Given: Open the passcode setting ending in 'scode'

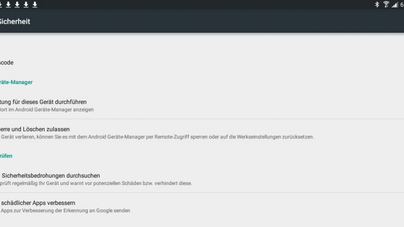Looking at the screenshot, I should point(7,63).
